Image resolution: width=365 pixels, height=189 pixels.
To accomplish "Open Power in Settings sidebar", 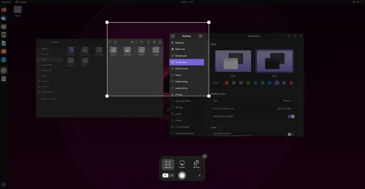I will pyautogui.click(x=187, y=121).
